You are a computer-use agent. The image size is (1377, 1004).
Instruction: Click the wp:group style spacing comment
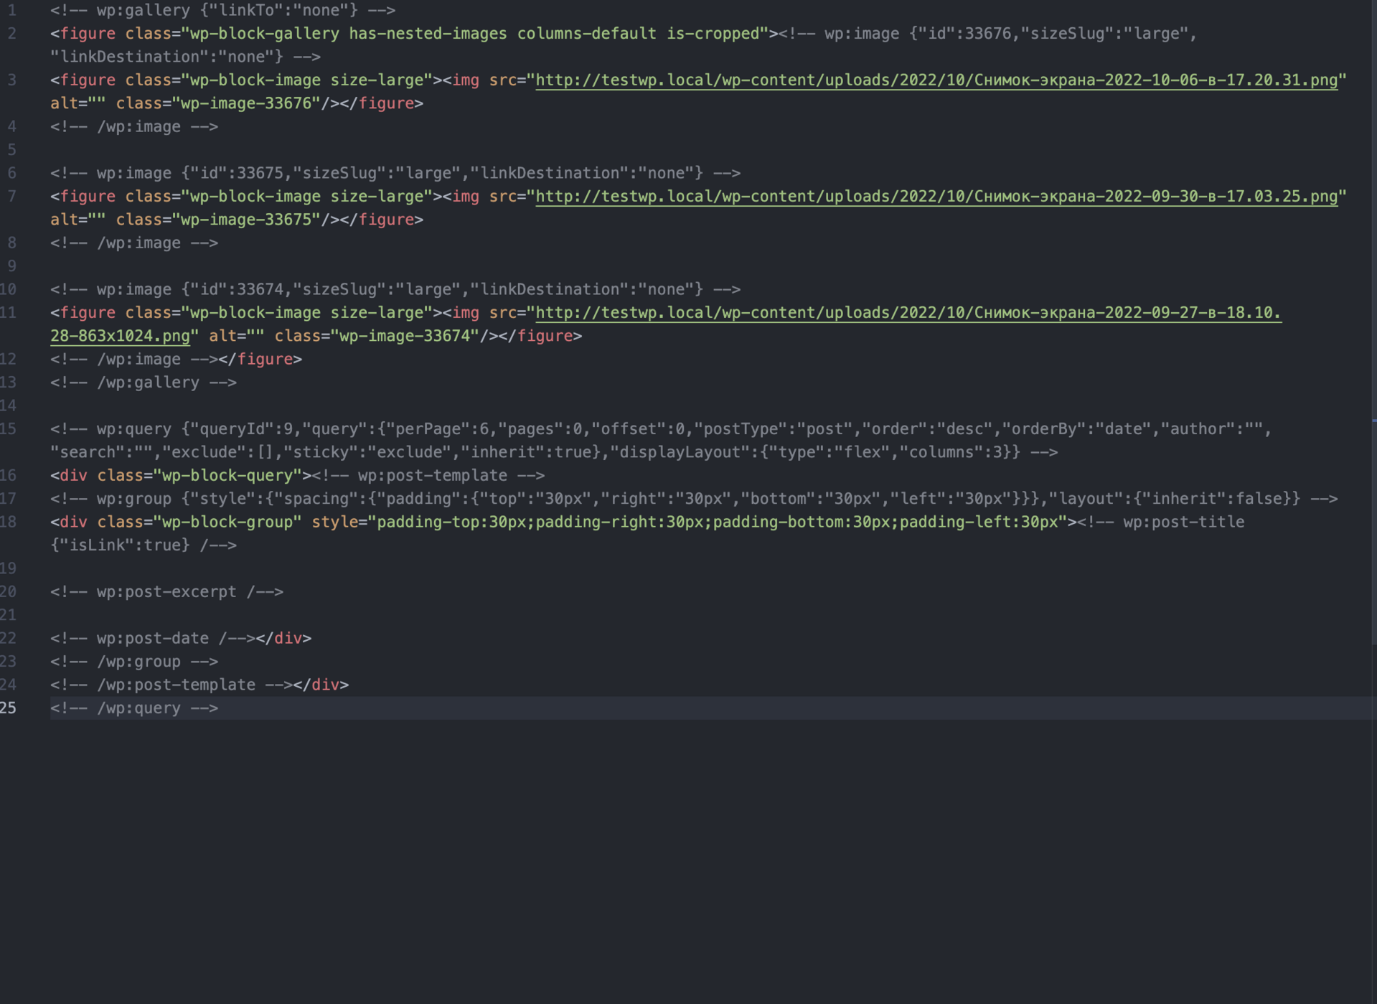coord(694,499)
